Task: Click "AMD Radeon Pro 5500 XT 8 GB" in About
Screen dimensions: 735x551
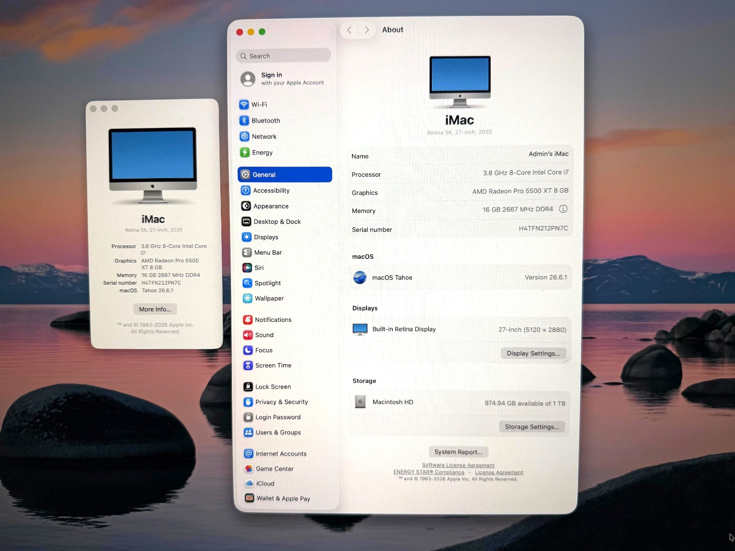Action: [x=520, y=191]
